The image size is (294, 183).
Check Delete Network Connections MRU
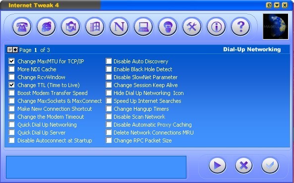(109, 132)
